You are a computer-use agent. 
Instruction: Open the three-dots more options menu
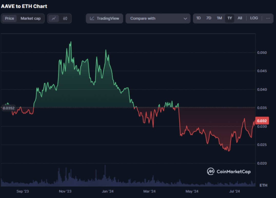tap(268, 18)
